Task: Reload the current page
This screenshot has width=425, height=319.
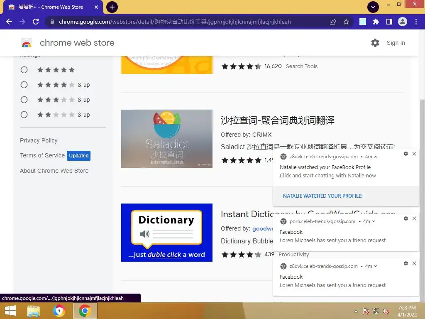Action: [x=36, y=22]
